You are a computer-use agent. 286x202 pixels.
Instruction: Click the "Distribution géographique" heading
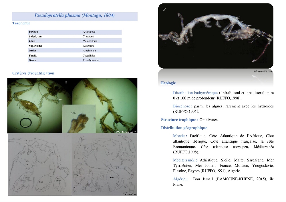184,128
